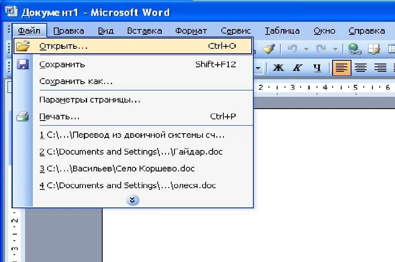Open recent file Гайдар.doc

pos(133,152)
